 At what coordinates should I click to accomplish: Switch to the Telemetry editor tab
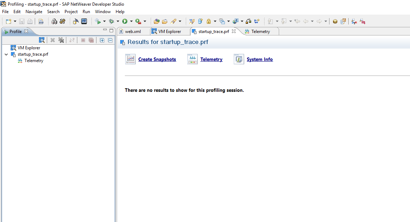click(260, 31)
